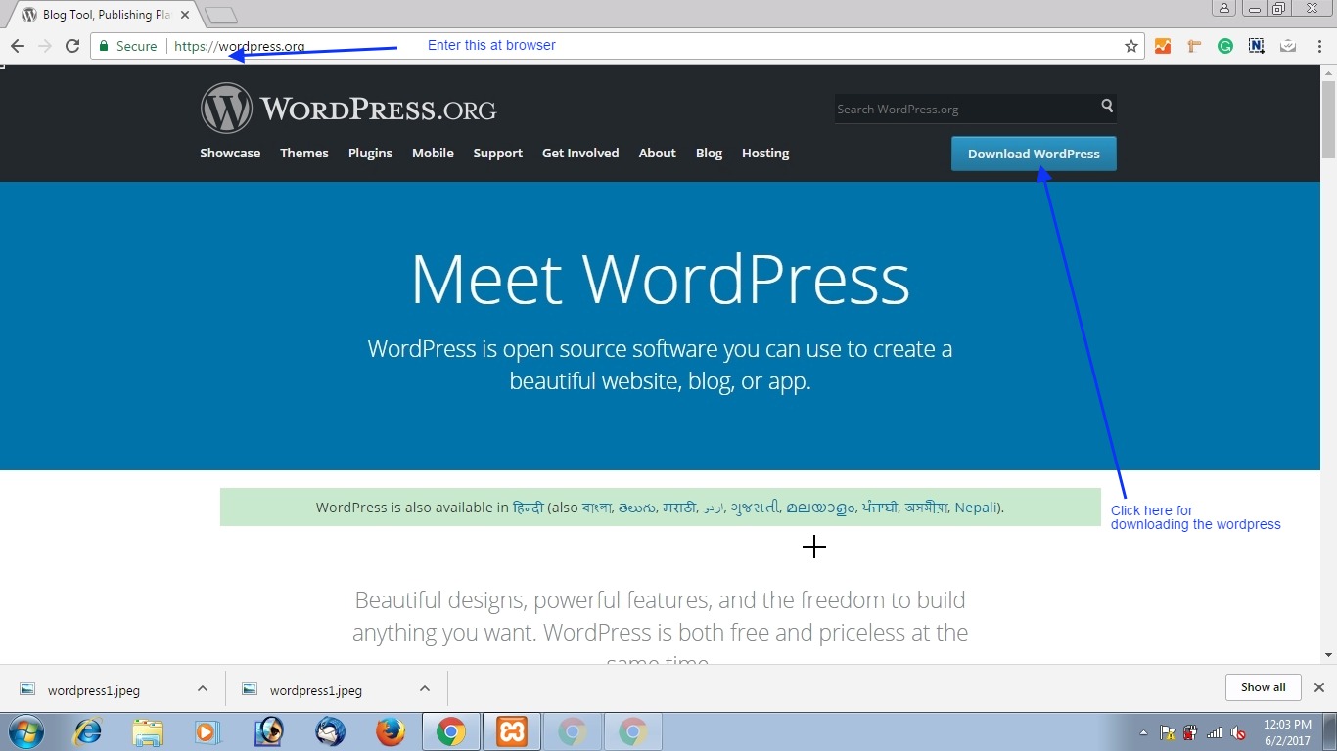Go to the Themes navigation item
1337x751 pixels.
click(x=303, y=153)
